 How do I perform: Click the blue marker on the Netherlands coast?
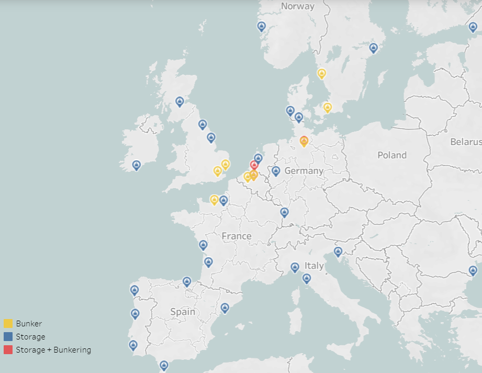(258, 159)
